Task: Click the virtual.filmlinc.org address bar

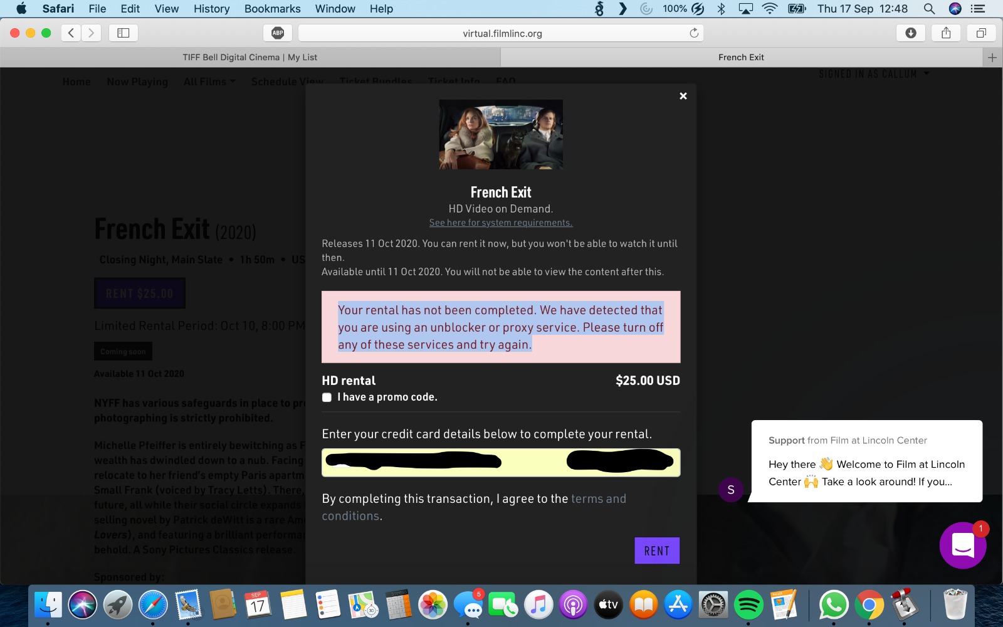Action: [501, 33]
